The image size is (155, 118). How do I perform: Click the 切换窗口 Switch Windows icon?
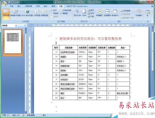click(x=139, y=12)
